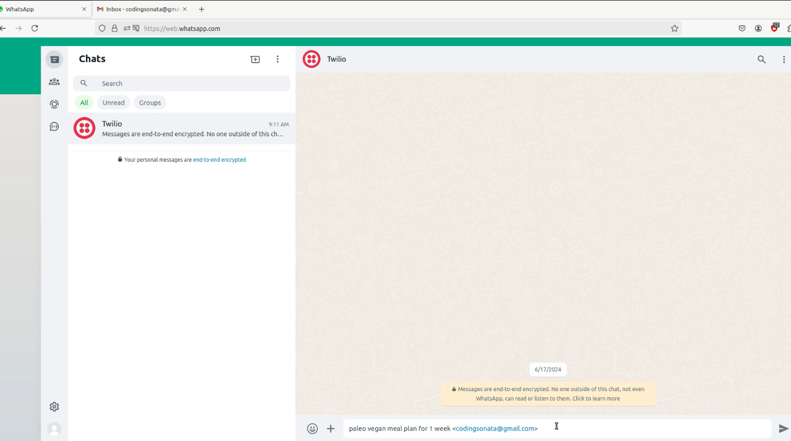Screen dimensions: 791x441
Task: Filter chats to show Groups only
Action: [x=149, y=102]
